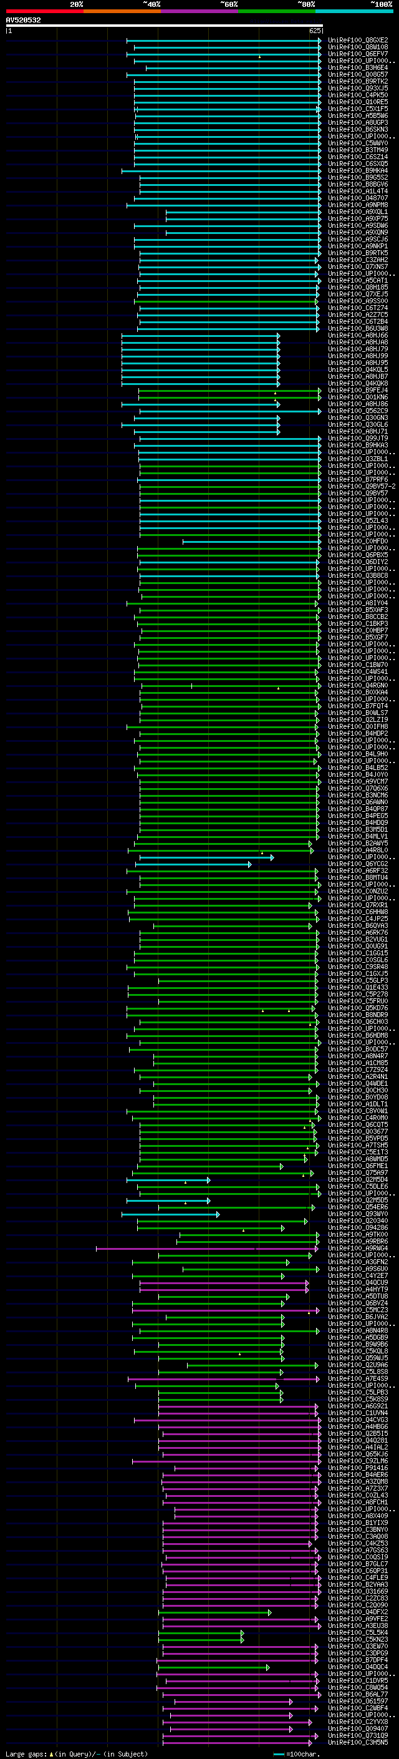
Task: Open the UniRef100_A8UGP3 entry
Action: [x=358, y=122]
